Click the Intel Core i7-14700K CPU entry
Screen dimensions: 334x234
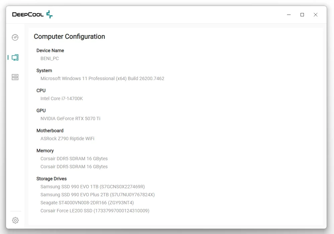62,98
